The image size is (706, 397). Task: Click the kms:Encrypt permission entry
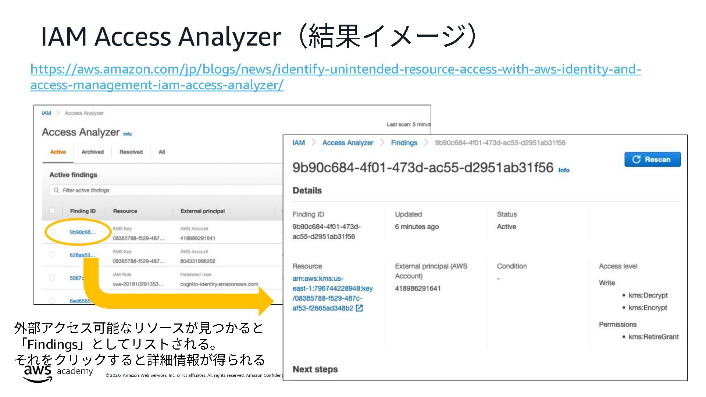click(x=648, y=308)
